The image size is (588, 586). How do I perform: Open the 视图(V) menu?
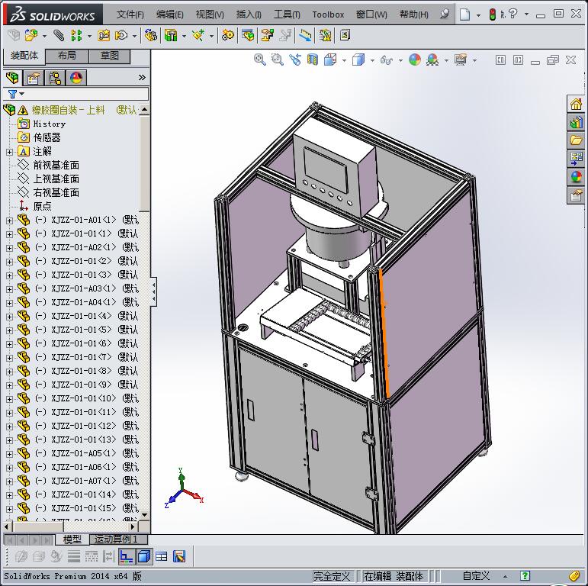click(210, 14)
